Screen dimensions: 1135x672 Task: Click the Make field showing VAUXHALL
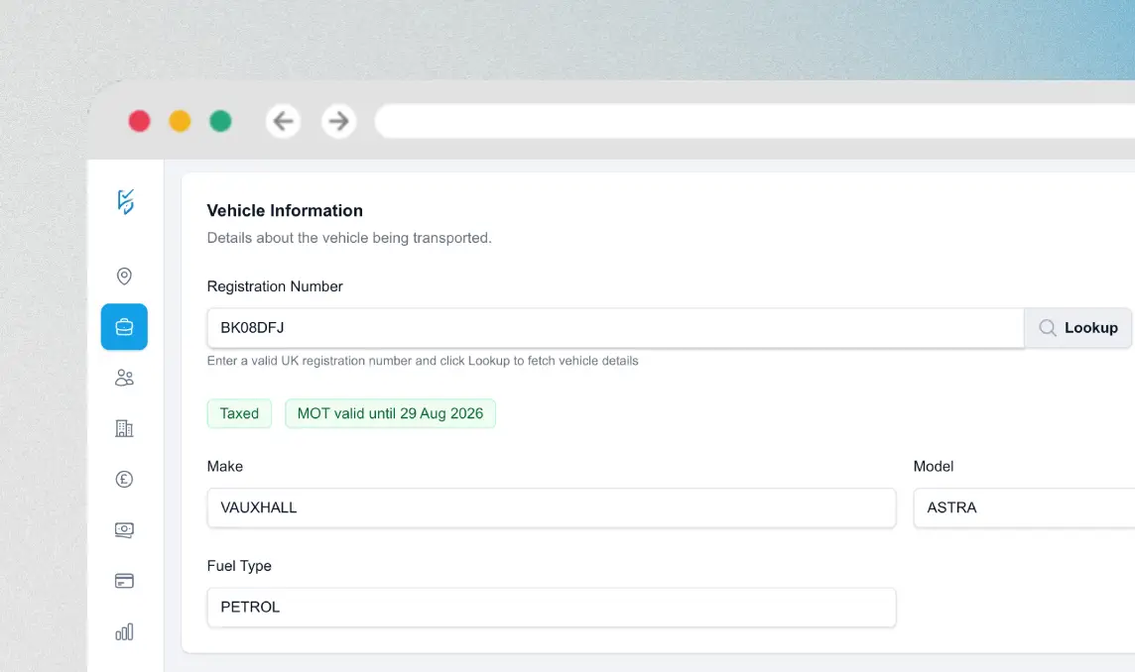pos(552,507)
